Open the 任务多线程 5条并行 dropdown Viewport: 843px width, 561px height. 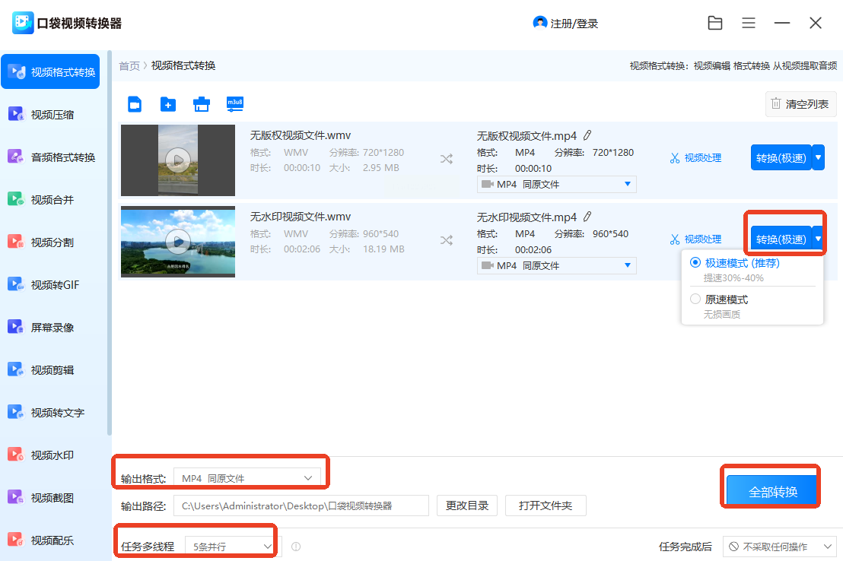click(232, 547)
